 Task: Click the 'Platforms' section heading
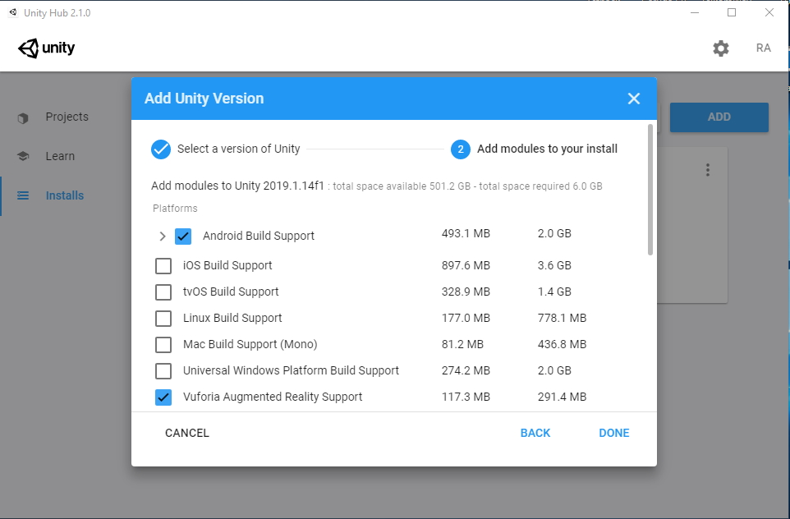175,209
